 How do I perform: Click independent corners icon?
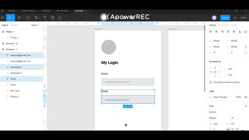point(245,52)
